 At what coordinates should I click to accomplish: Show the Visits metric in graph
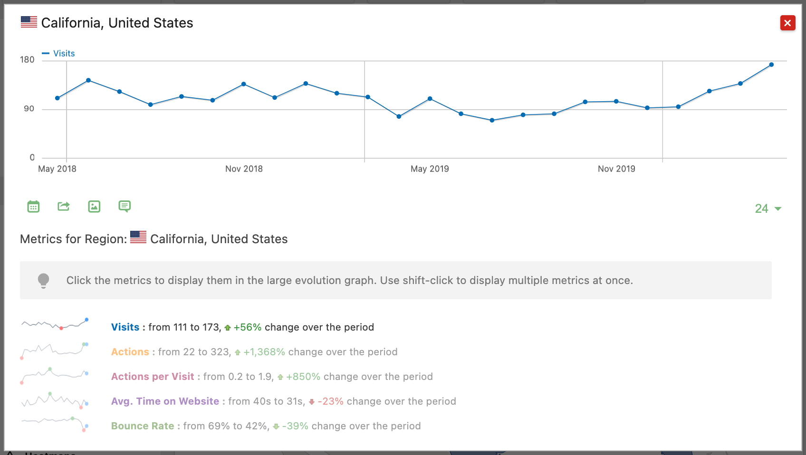click(x=125, y=327)
